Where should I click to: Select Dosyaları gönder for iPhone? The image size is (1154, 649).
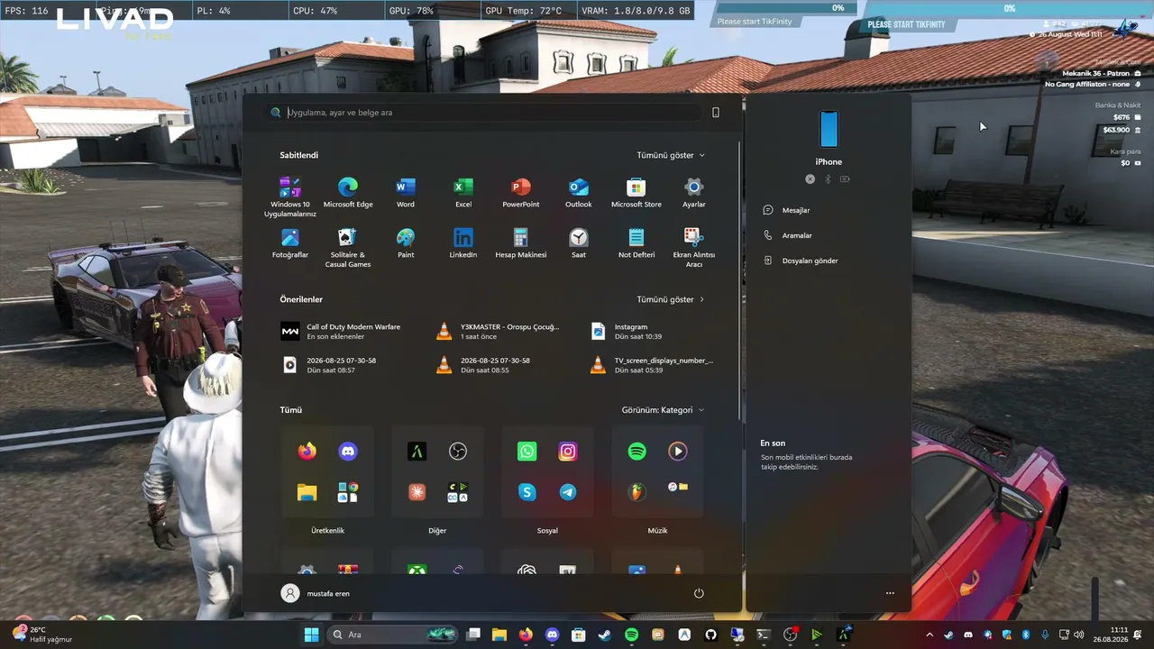pos(801,261)
